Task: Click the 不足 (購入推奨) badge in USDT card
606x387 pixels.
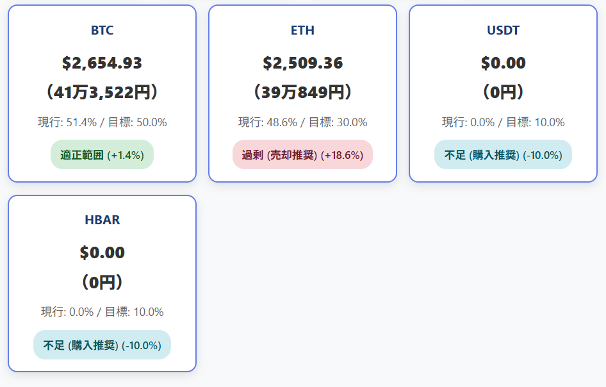Action: click(503, 154)
